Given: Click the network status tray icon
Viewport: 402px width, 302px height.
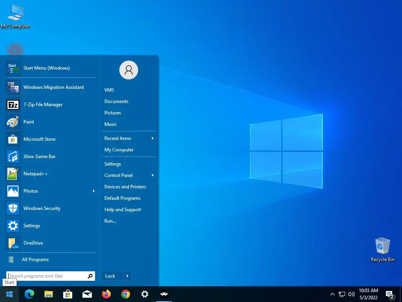Looking at the screenshot, I should click(x=342, y=294).
